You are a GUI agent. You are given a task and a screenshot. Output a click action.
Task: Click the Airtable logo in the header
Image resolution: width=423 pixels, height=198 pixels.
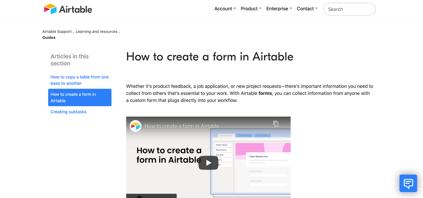(x=68, y=9)
